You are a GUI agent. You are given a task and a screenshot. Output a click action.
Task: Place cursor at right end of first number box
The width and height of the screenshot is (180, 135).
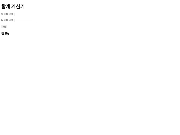36,14
